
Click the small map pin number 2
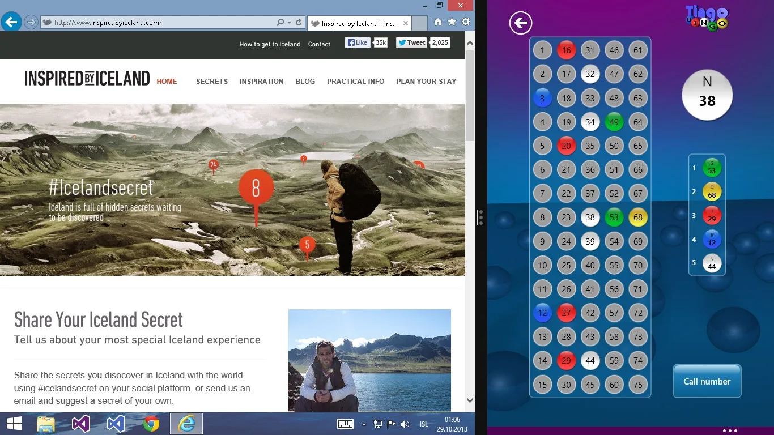click(304, 159)
